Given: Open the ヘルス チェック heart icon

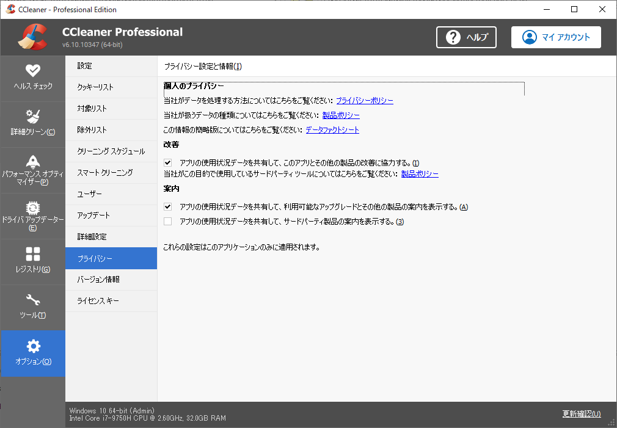Looking at the screenshot, I should coord(33,70).
